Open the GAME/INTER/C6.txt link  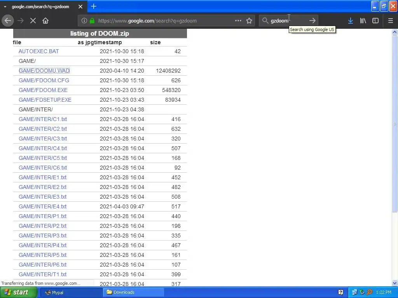pos(43,168)
